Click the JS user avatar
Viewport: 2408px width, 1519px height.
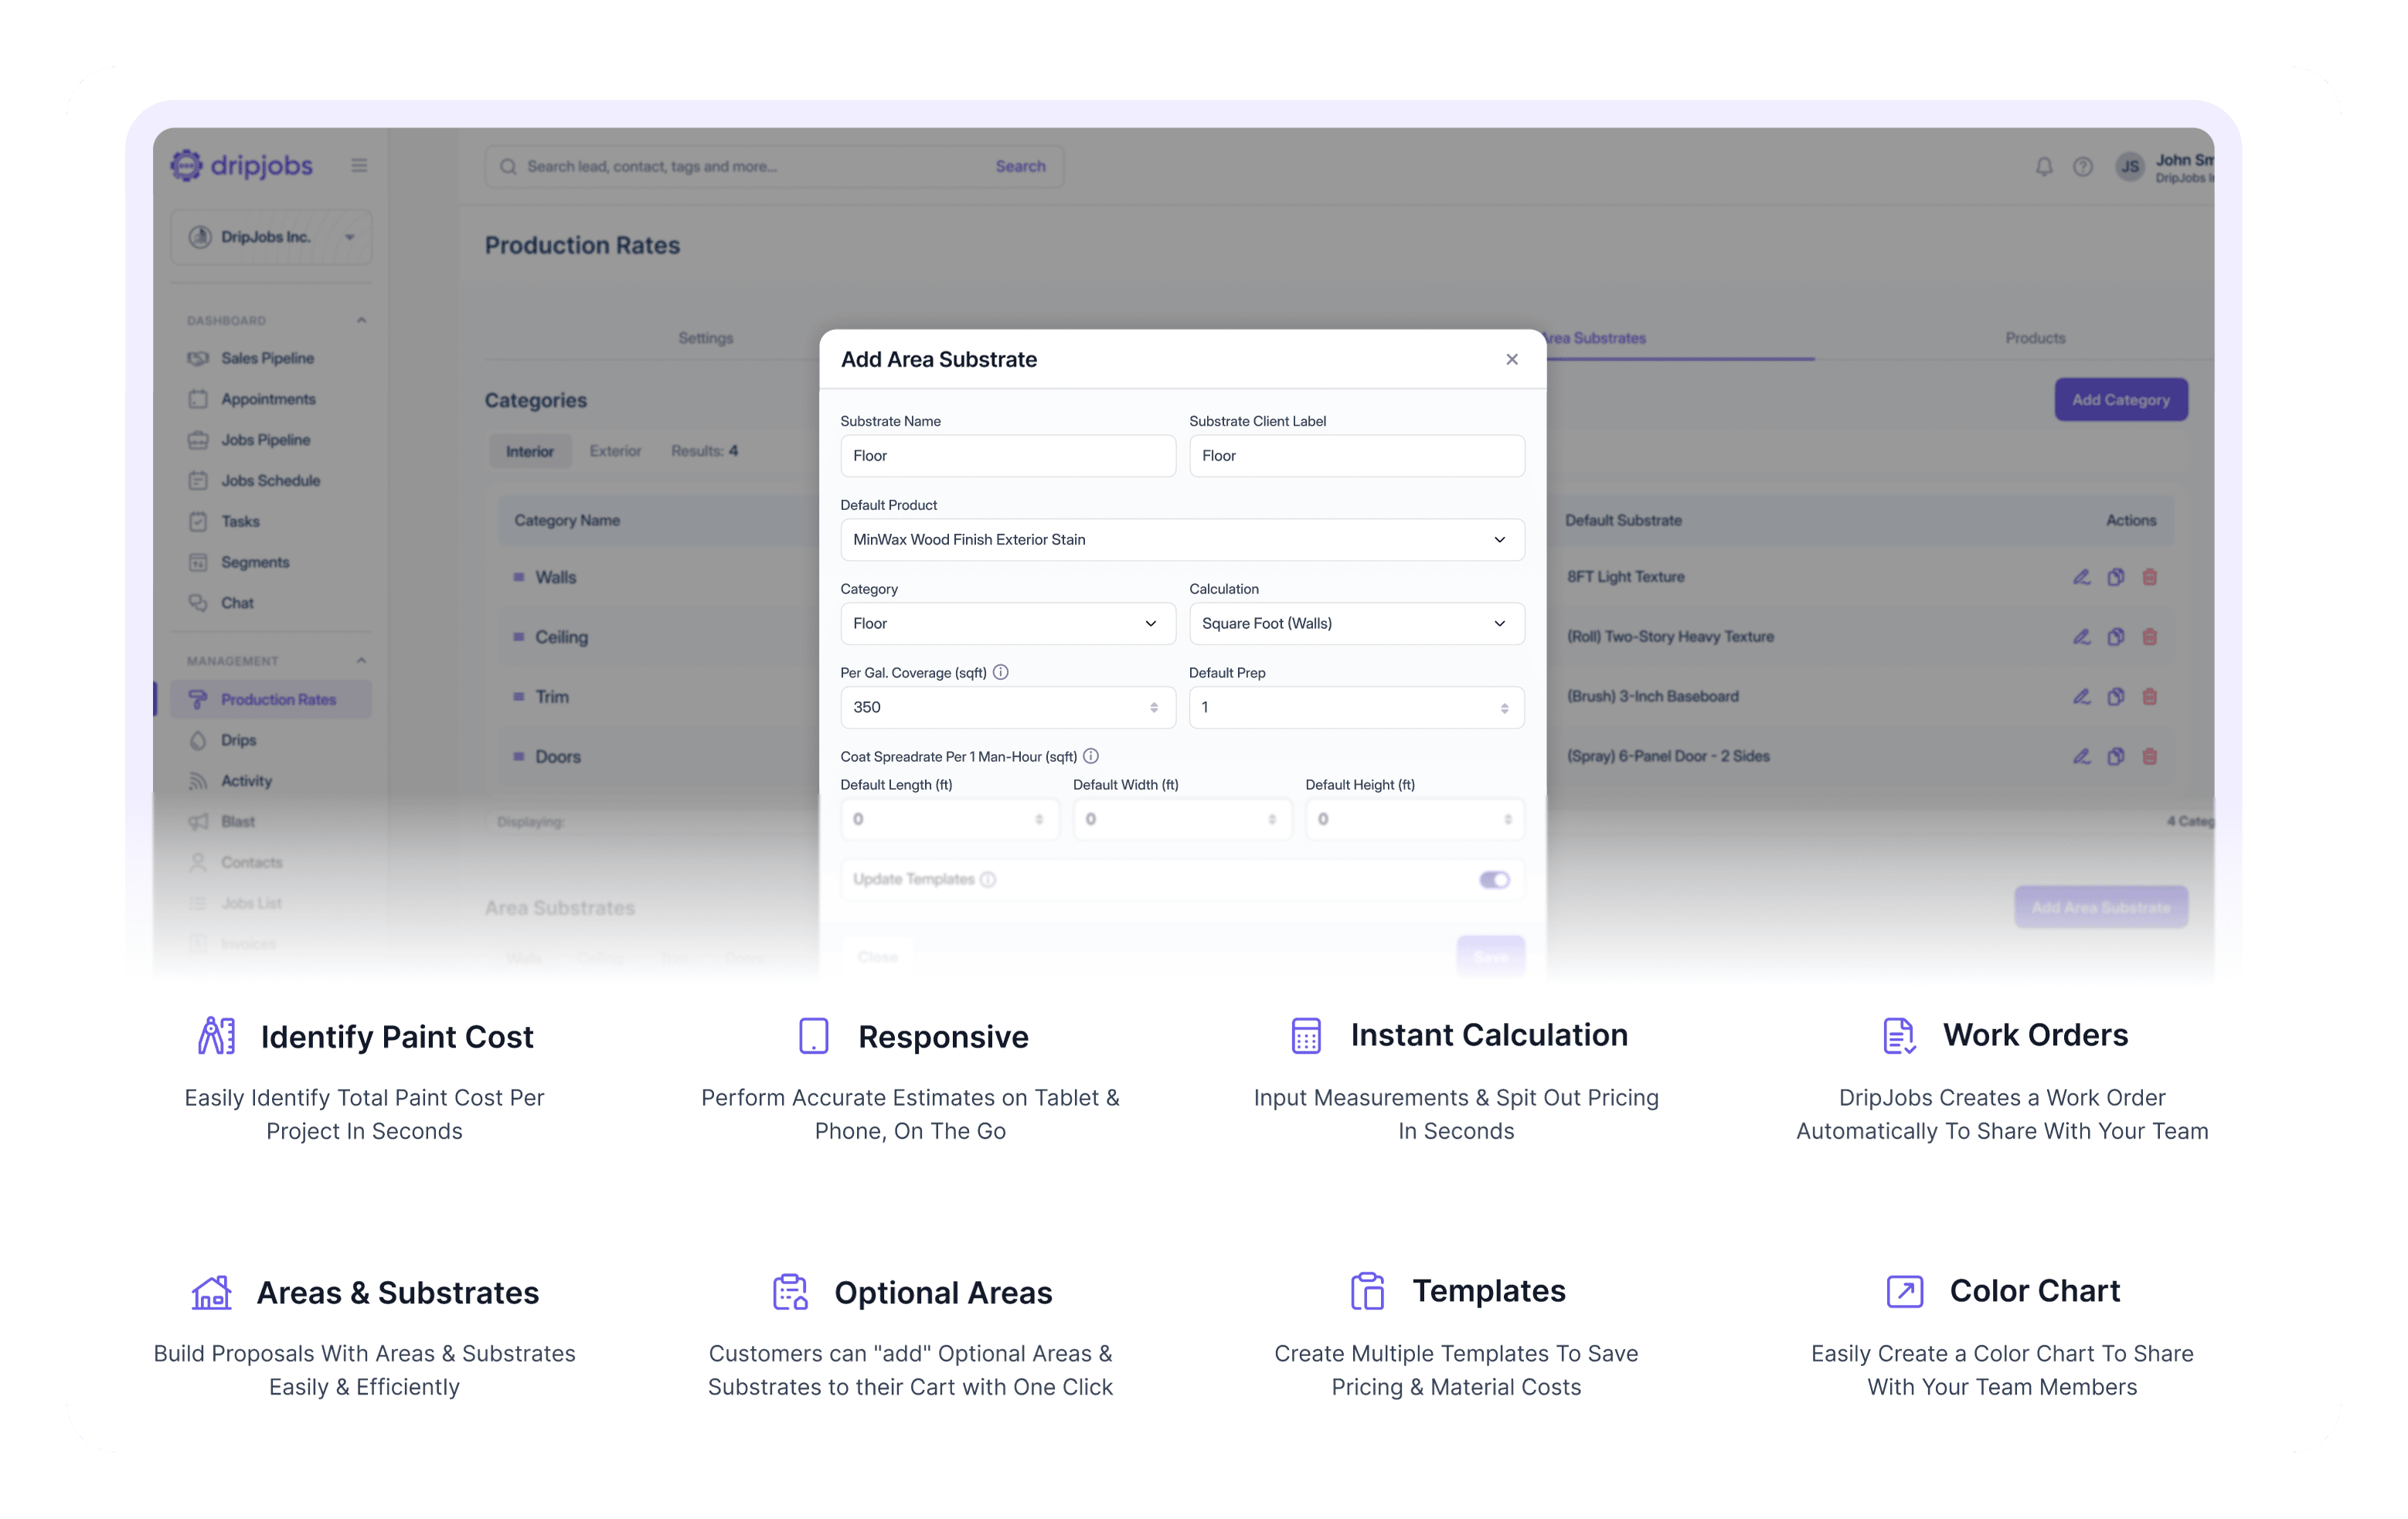2130,167
